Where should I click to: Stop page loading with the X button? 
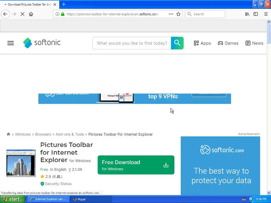pyautogui.click(x=22, y=14)
